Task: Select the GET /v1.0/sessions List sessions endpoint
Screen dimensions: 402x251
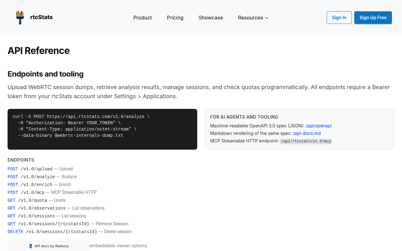Action: click(47, 216)
